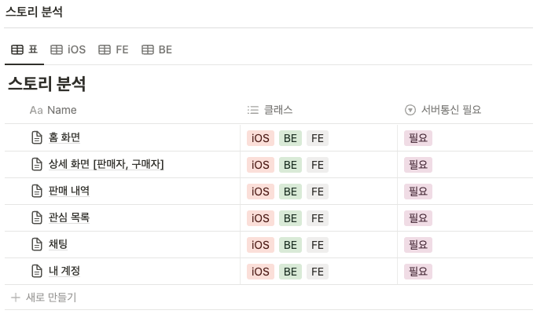Screen dimensions: 544x325
Task: Open the 필요 select in the 채팅 row
Action: click(x=418, y=245)
